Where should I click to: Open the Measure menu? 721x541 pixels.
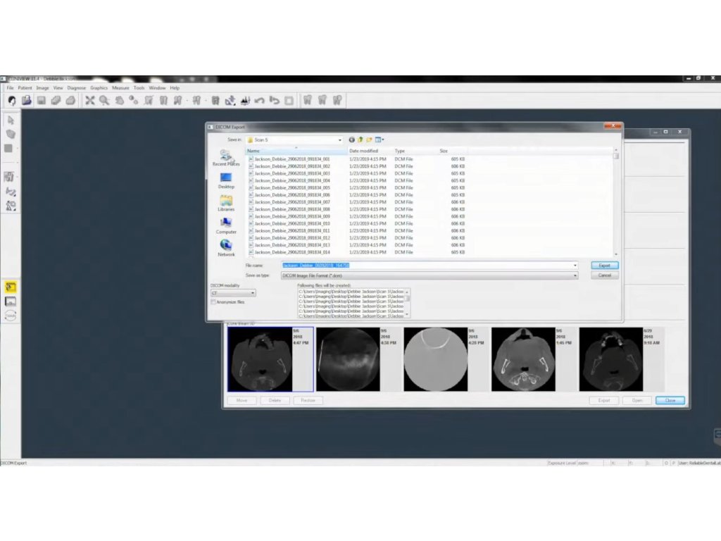pos(120,88)
